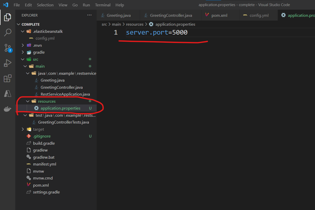Click the gear icon beside application.properties in breadcrumb
The height and width of the screenshot is (210, 315).
151,24
